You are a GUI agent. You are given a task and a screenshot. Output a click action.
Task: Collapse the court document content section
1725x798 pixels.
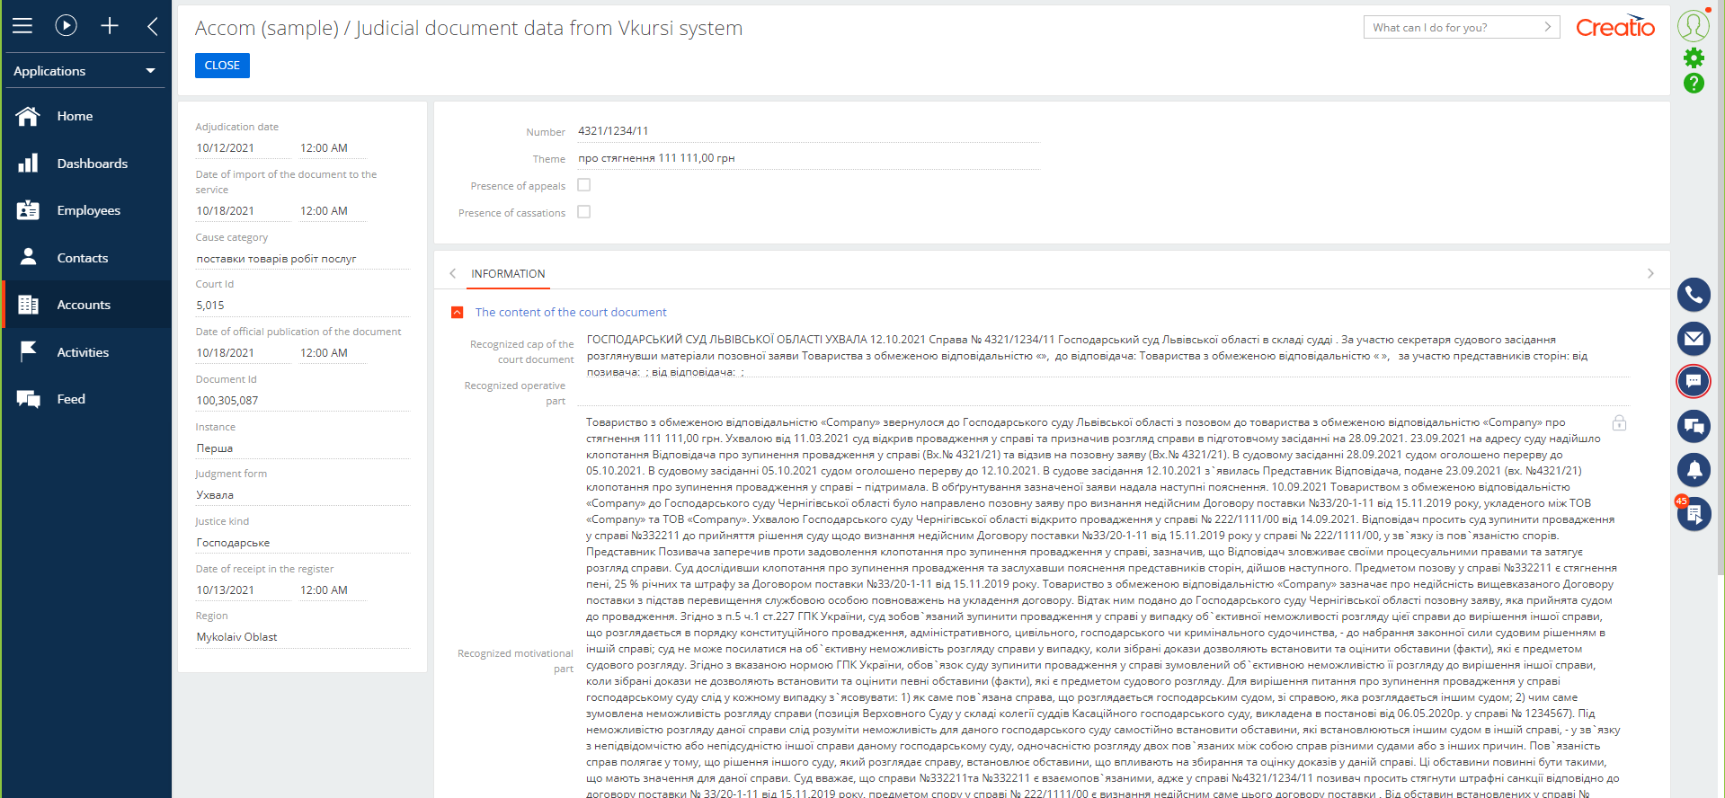(x=457, y=313)
